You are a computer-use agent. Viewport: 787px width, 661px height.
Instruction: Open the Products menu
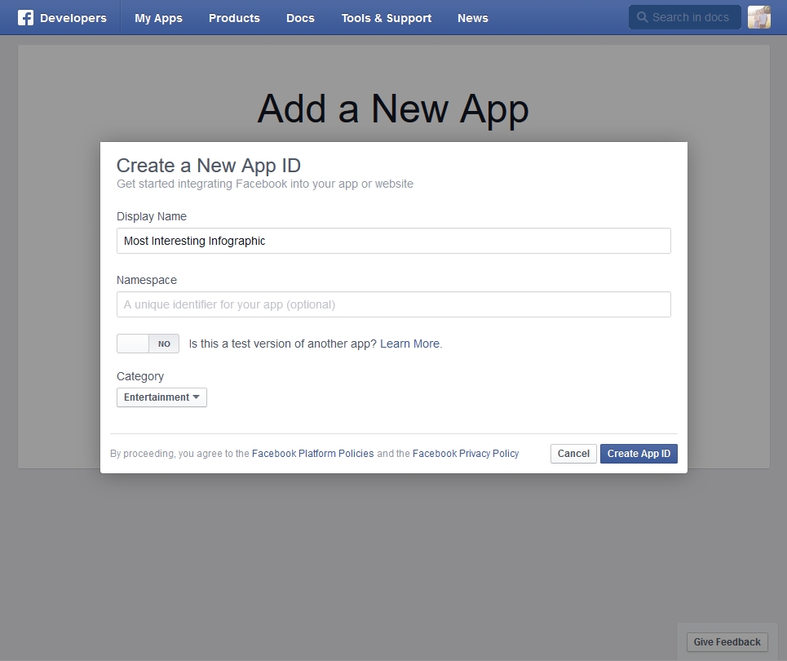click(x=234, y=18)
